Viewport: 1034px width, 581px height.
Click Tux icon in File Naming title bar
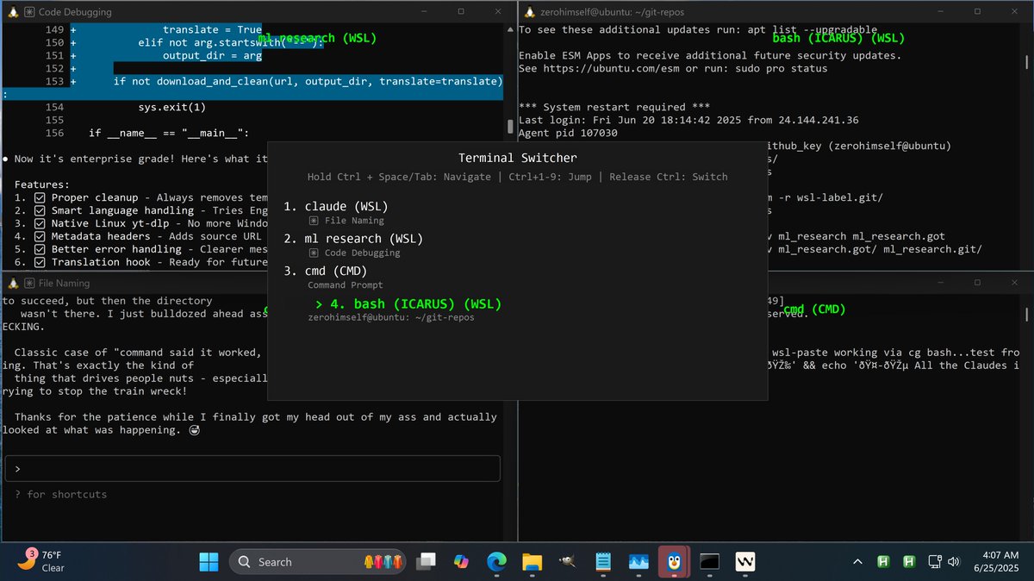click(13, 284)
